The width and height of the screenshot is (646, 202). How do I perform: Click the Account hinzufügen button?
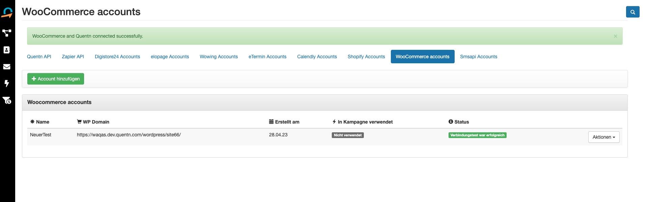point(56,79)
